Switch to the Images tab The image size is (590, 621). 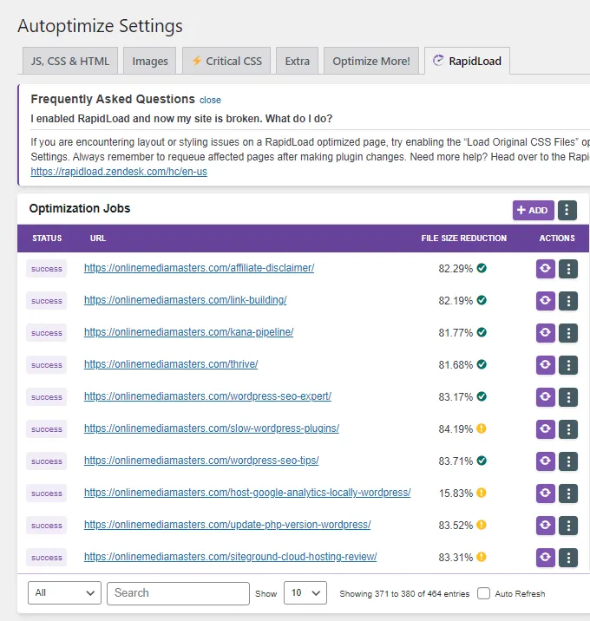coord(150,61)
